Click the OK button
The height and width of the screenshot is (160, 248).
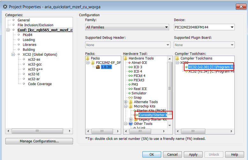tap(152, 155)
